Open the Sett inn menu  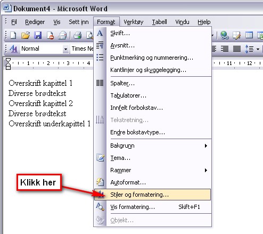click(x=79, y=22)
